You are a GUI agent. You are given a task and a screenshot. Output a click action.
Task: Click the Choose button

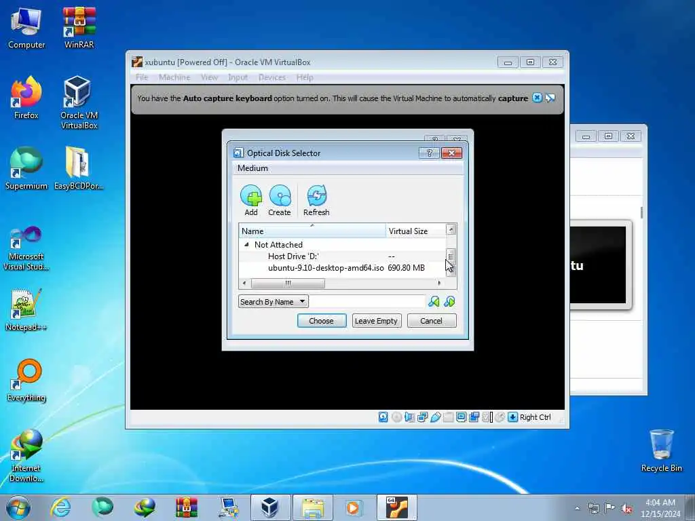[x=321, y=321]
